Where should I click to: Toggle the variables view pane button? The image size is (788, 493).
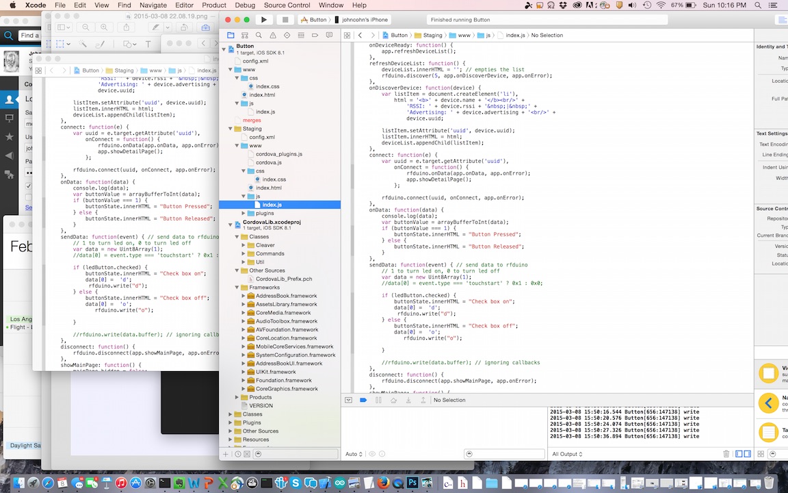point(739,454)
